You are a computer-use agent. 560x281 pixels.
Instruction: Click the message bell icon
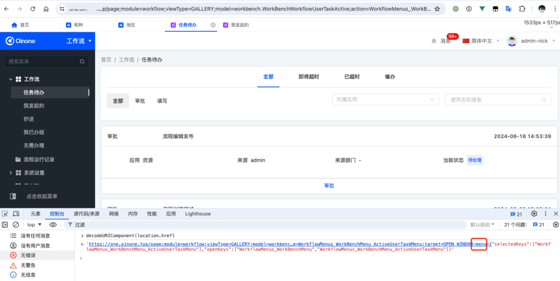pos(434,41)
